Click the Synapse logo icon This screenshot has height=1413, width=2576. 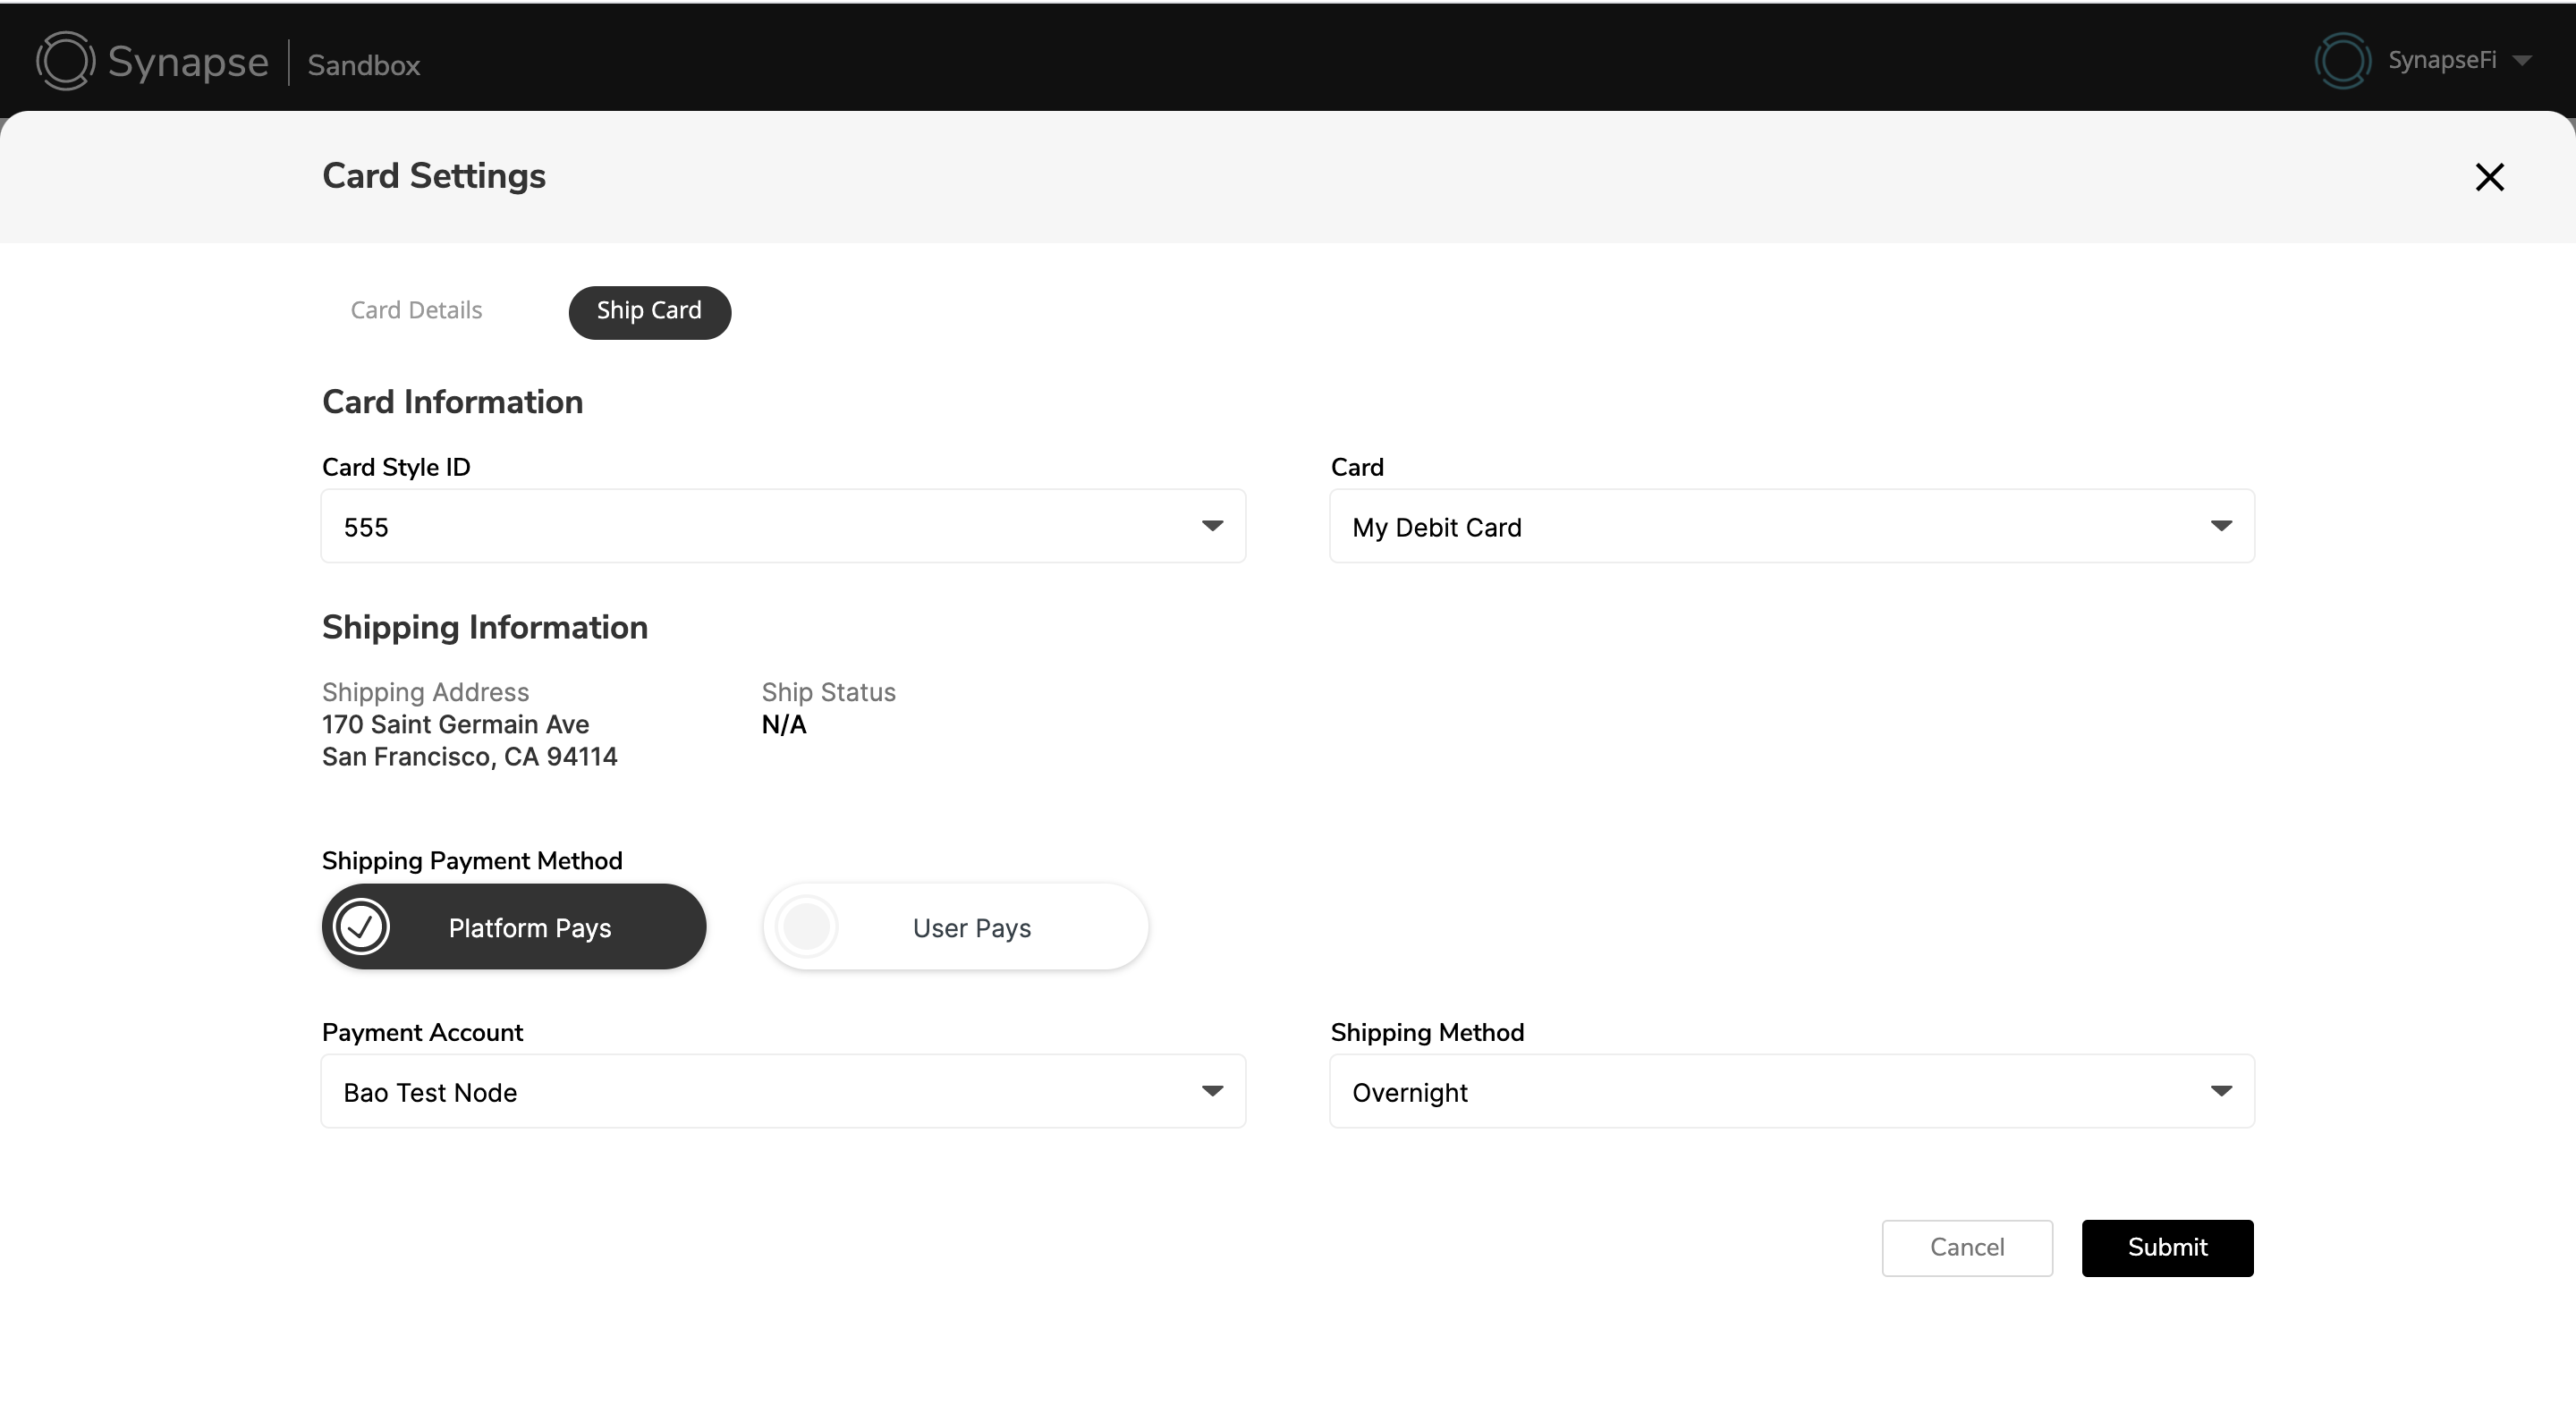tap(66, 61)
